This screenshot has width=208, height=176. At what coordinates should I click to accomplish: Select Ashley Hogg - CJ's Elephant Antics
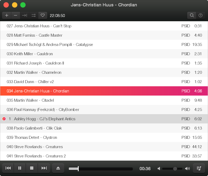45,119
